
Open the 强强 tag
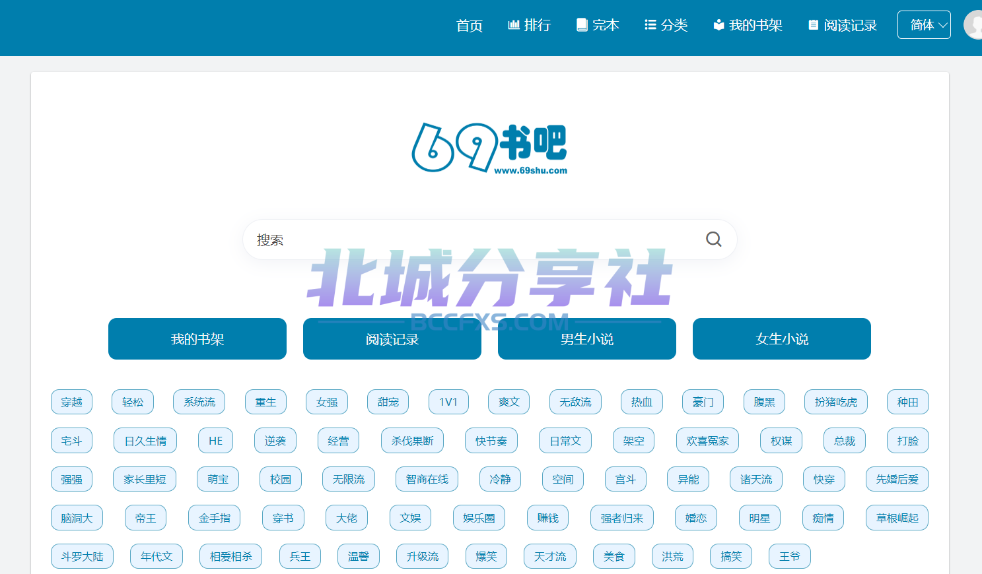71,479
